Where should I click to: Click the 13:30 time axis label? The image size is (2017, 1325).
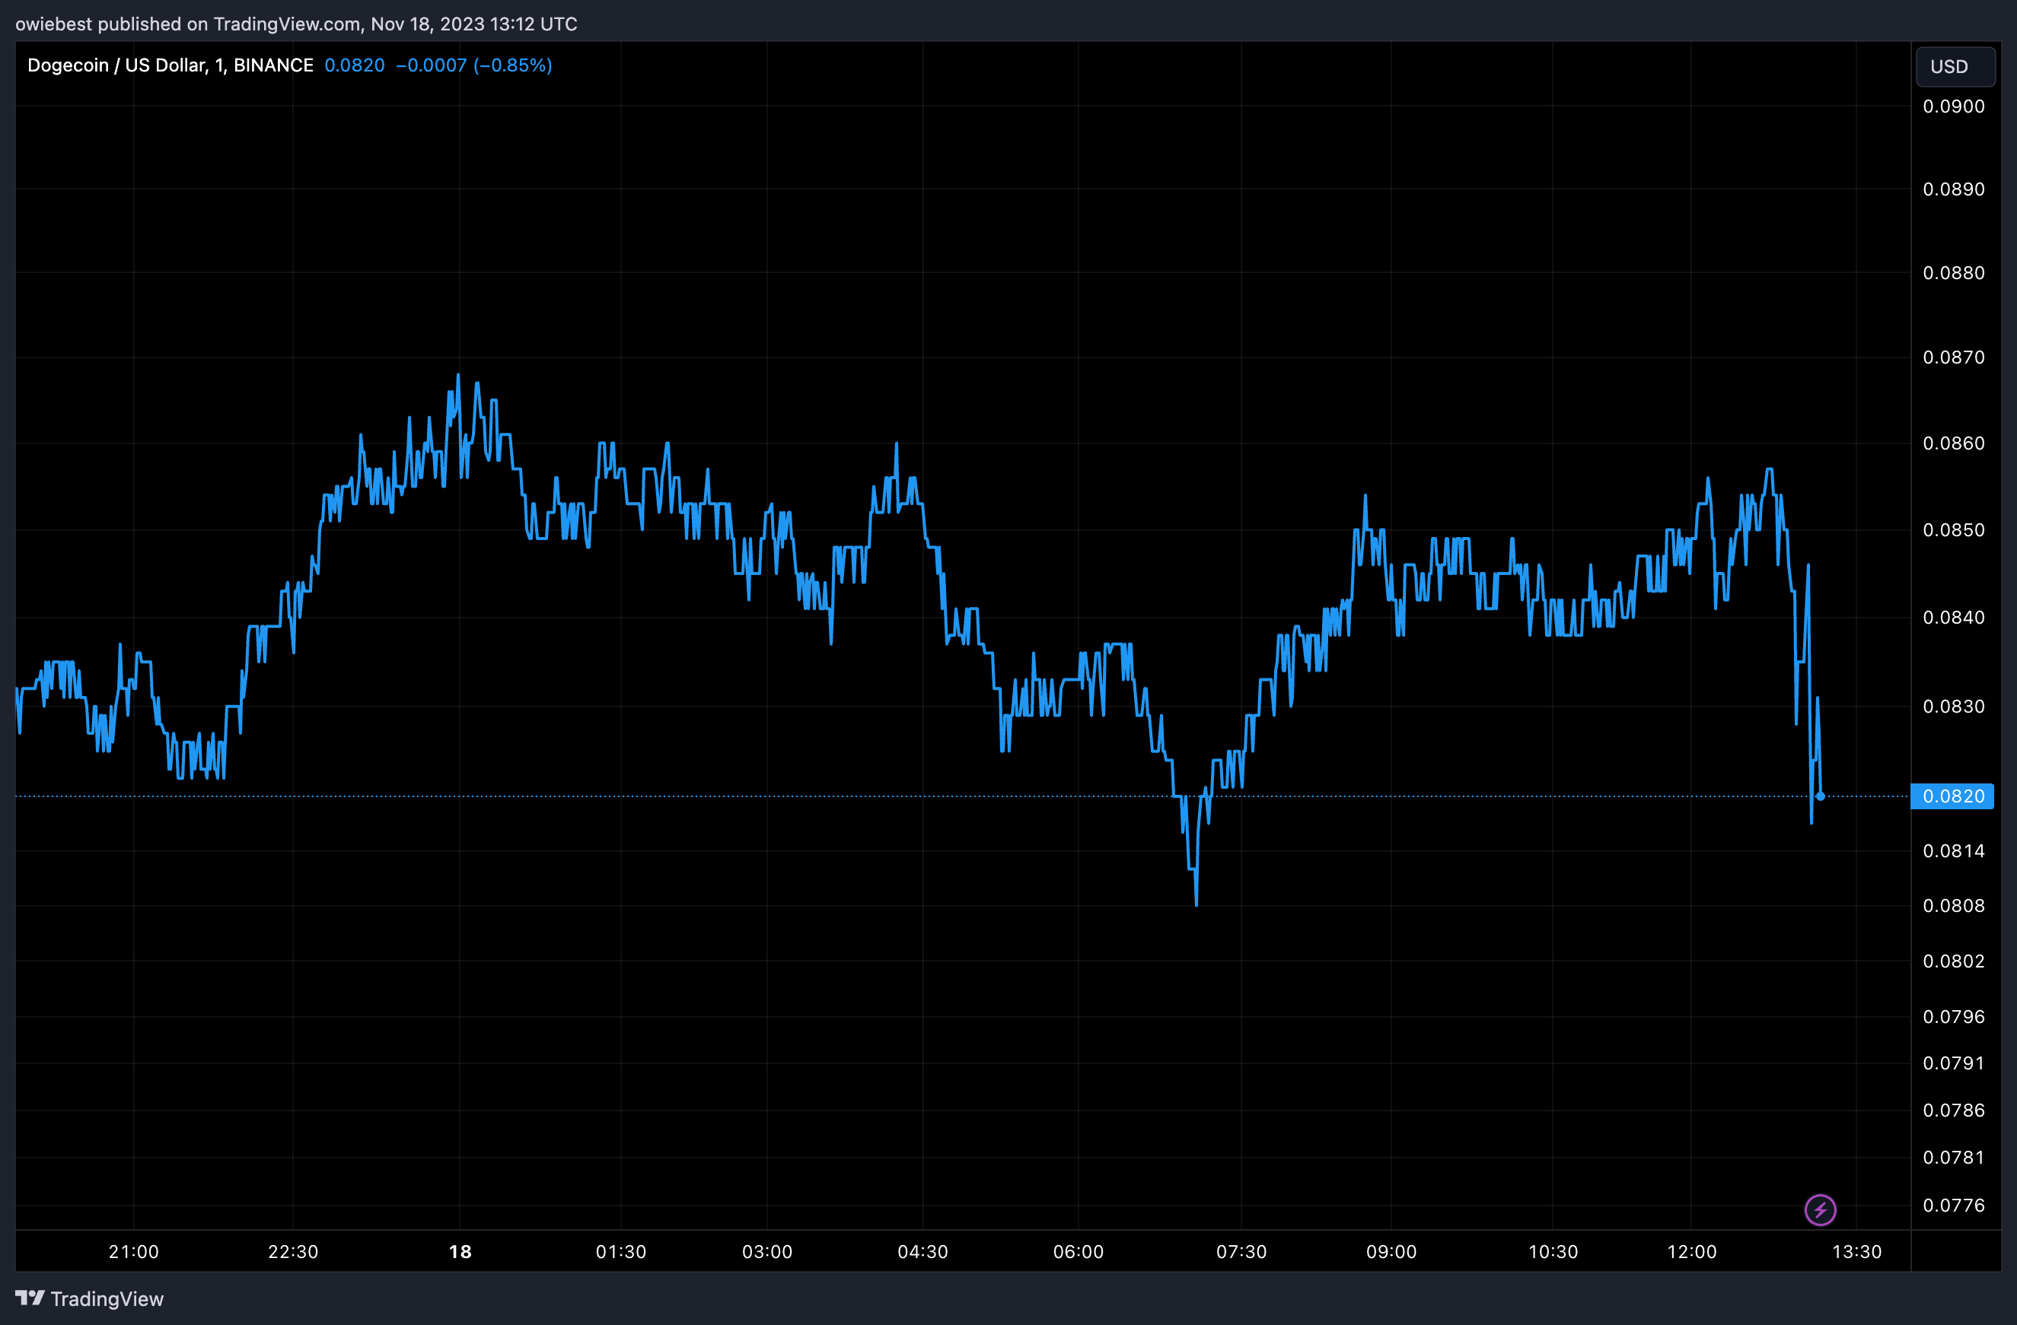coord(1857,1251)
